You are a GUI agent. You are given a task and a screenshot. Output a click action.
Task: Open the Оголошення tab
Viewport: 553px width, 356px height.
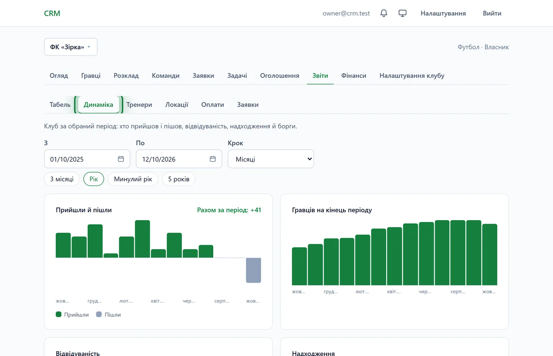pyautogui.click(x=280, y=75)
